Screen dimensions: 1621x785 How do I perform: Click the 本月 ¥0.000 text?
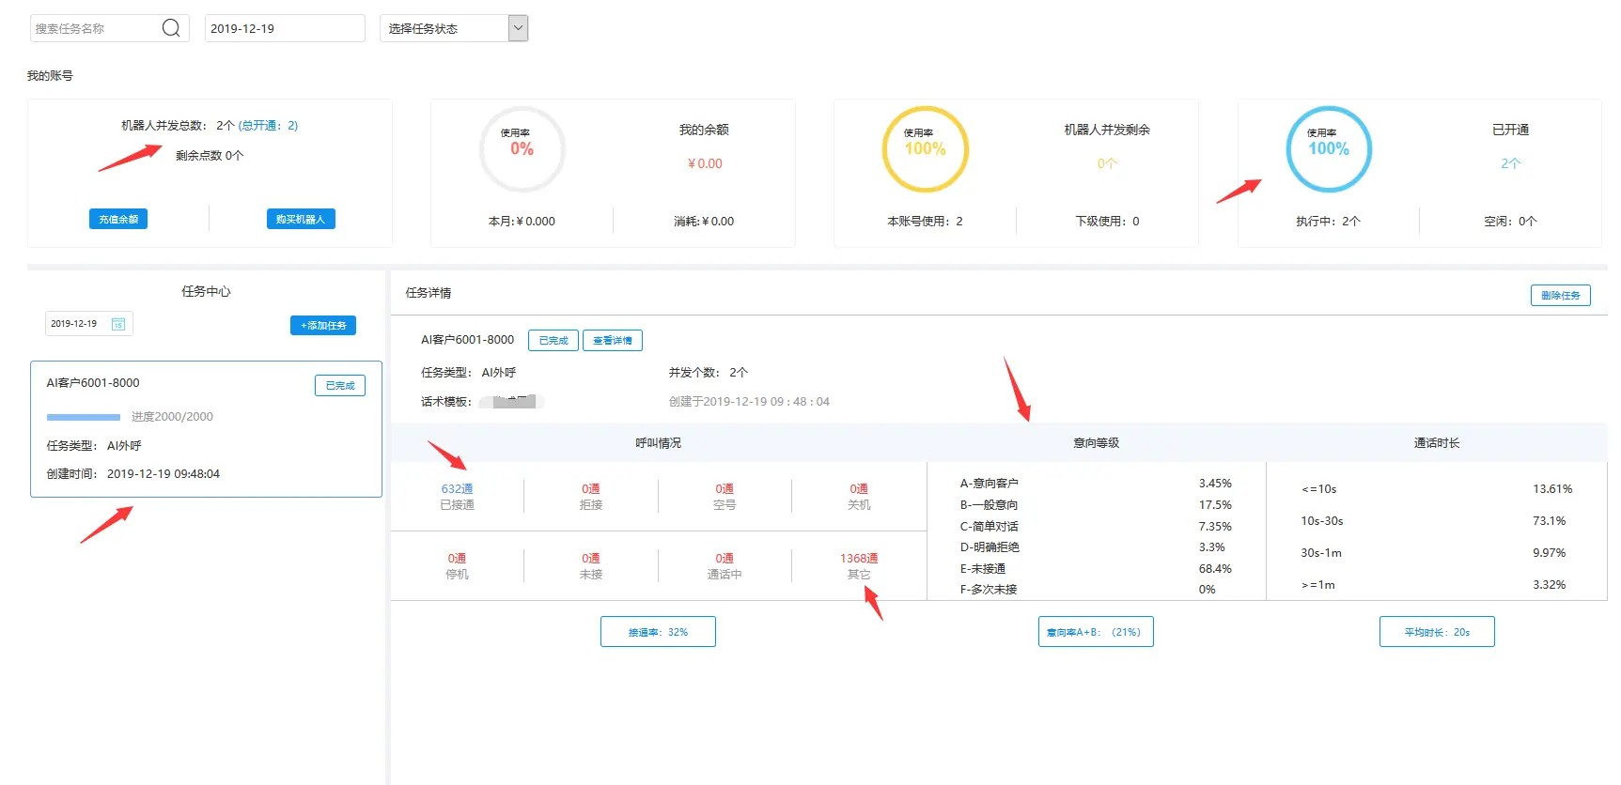[522, 222]
